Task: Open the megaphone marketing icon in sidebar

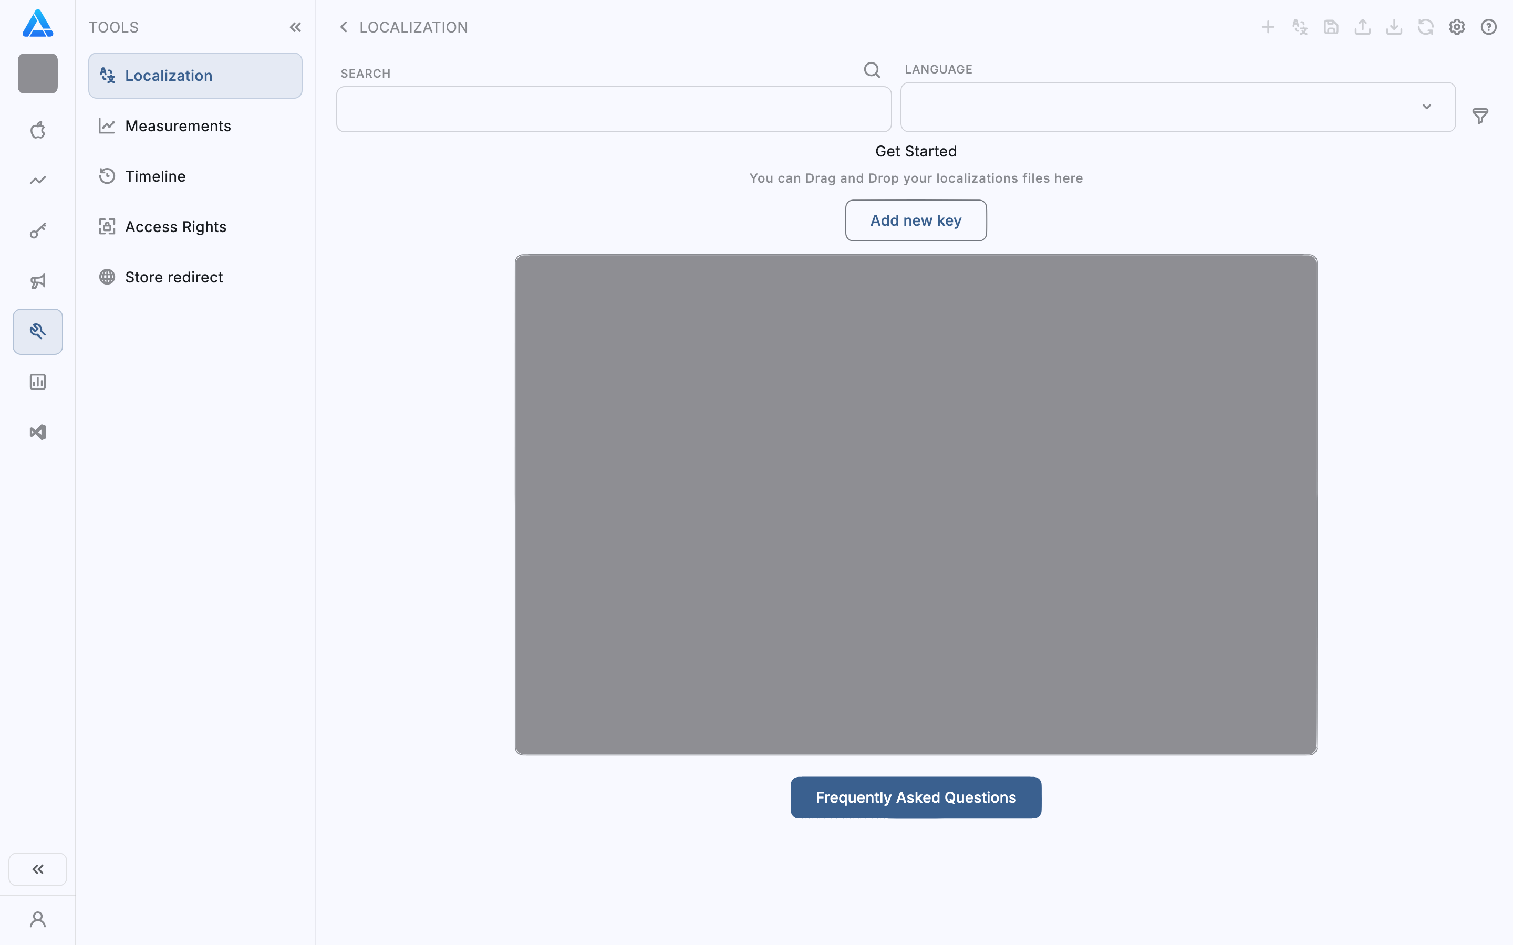Action: coord(37,281)
